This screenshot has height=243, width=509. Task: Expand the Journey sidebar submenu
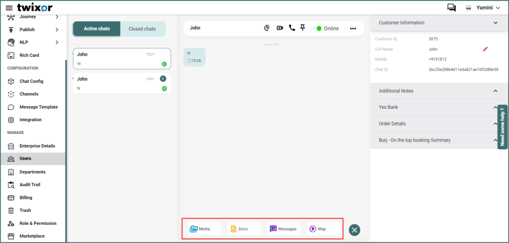pyautogui.click(x=57, y=17)
